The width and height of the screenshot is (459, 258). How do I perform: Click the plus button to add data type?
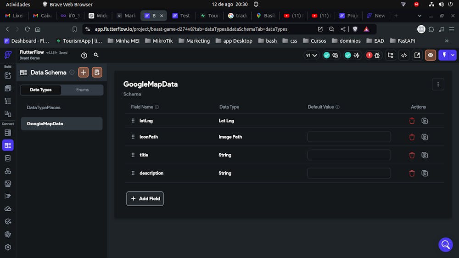[x=84, y=72]
